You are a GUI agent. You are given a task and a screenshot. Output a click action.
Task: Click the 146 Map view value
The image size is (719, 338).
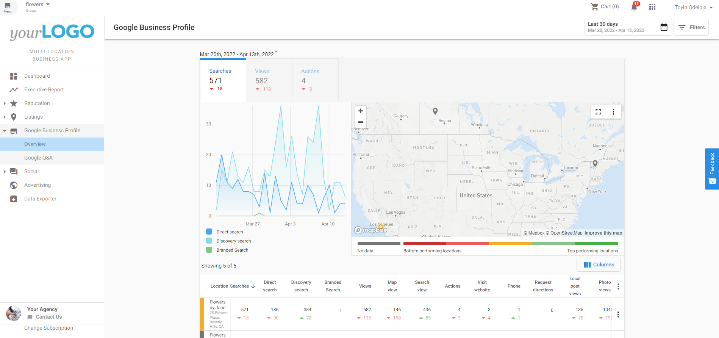397,310
